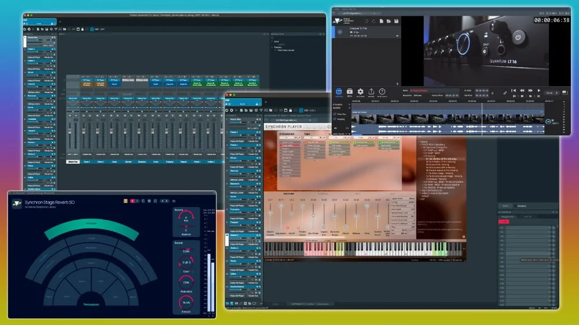
Task: Click previous preset arrow in Stage Reverb
Action: pyautogui.click(x=162, y=201)
